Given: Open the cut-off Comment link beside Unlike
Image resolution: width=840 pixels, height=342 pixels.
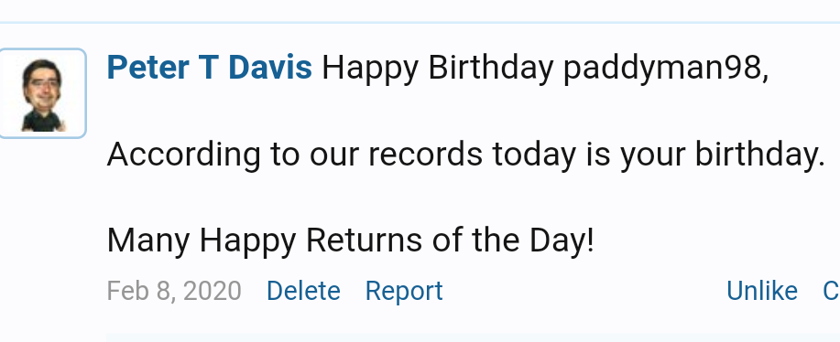Looking at the screenshot, I should tap(832, 291).
